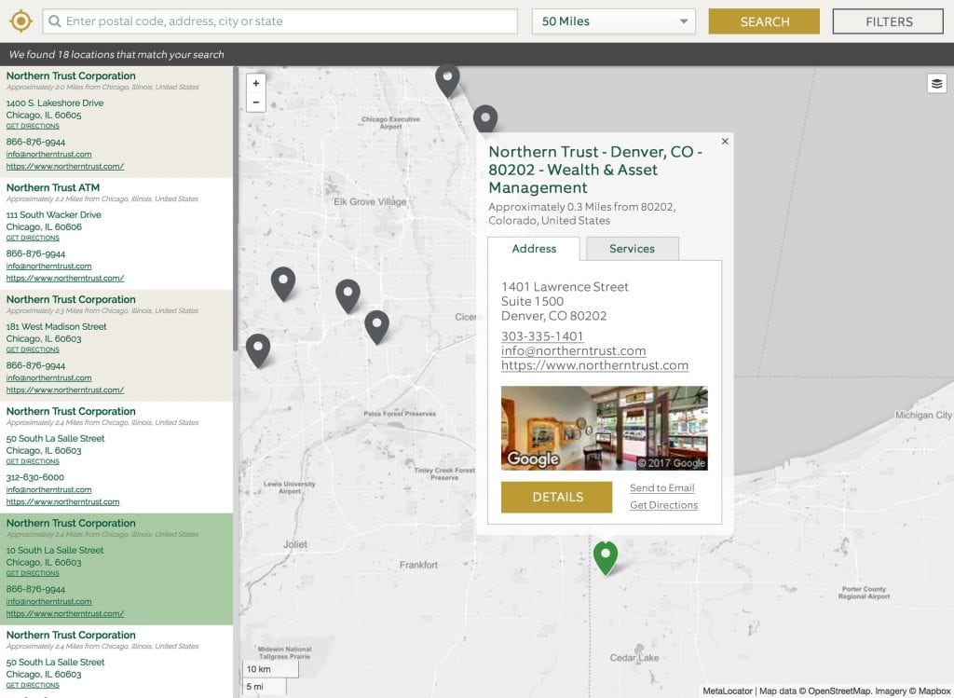Switch to the Services tab
Screen dimensions: 954x698
pyautogui.click(x=633, y=249)
